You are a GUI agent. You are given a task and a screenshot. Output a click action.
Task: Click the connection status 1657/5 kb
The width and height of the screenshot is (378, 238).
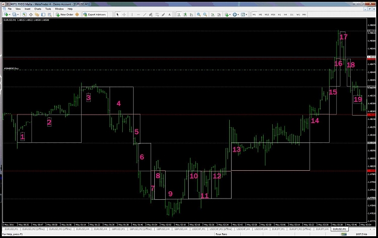[x=362, y=234]
